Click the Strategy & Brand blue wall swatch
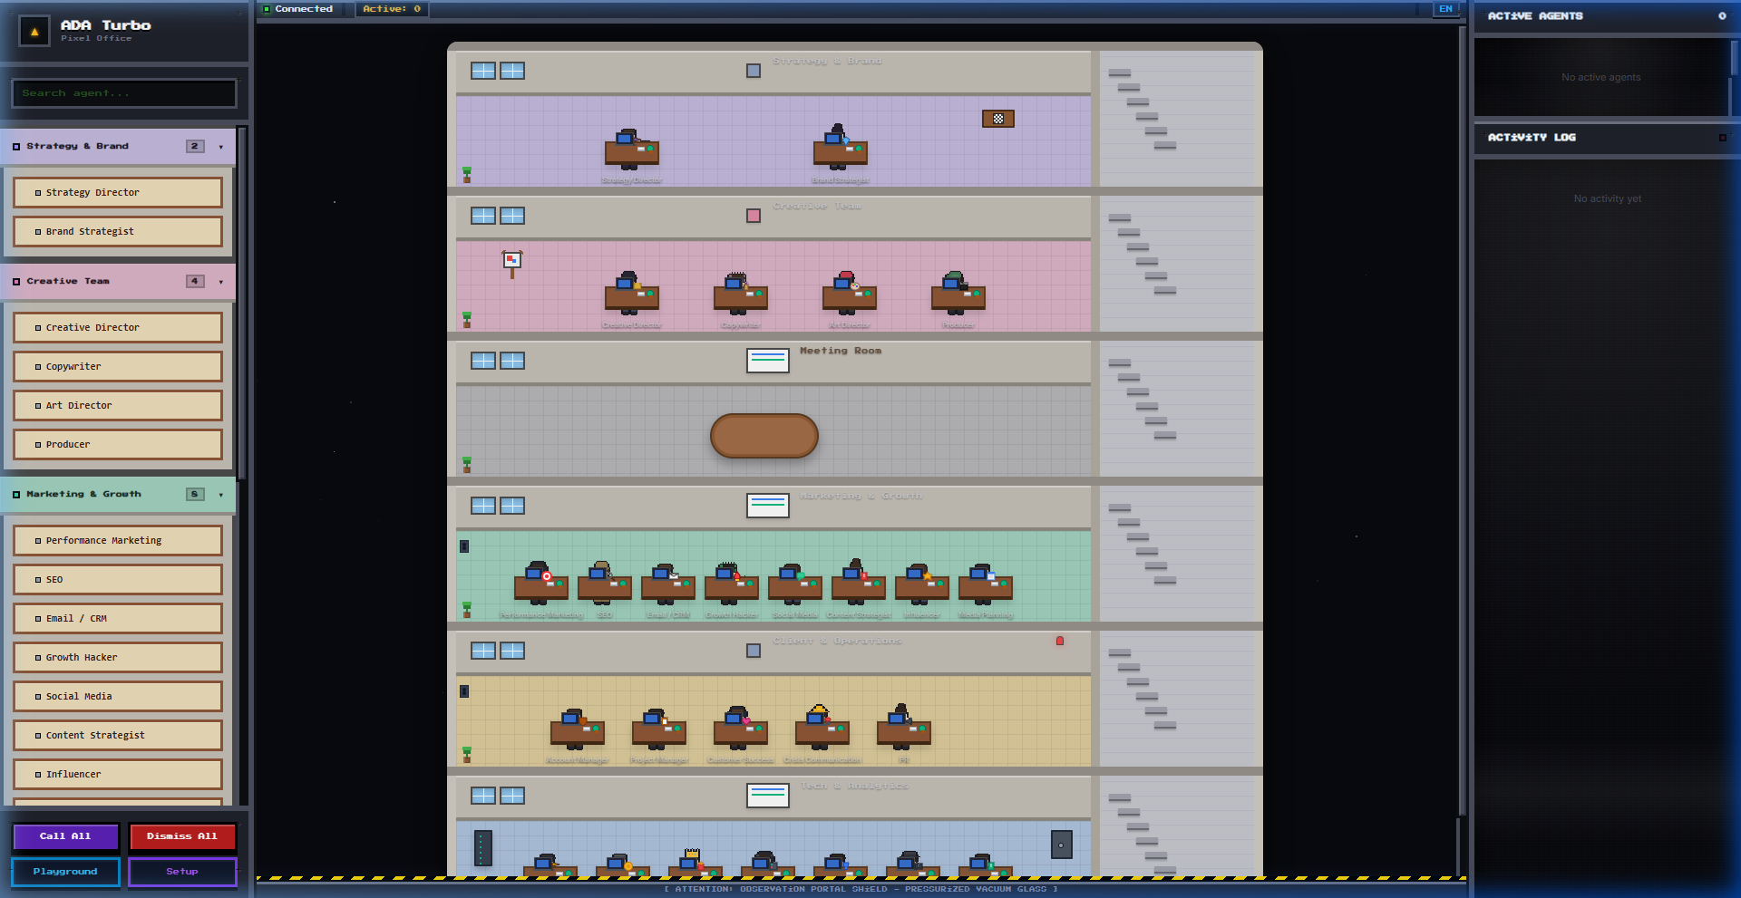Screen dimensions: 1741x898 point(754,71)
